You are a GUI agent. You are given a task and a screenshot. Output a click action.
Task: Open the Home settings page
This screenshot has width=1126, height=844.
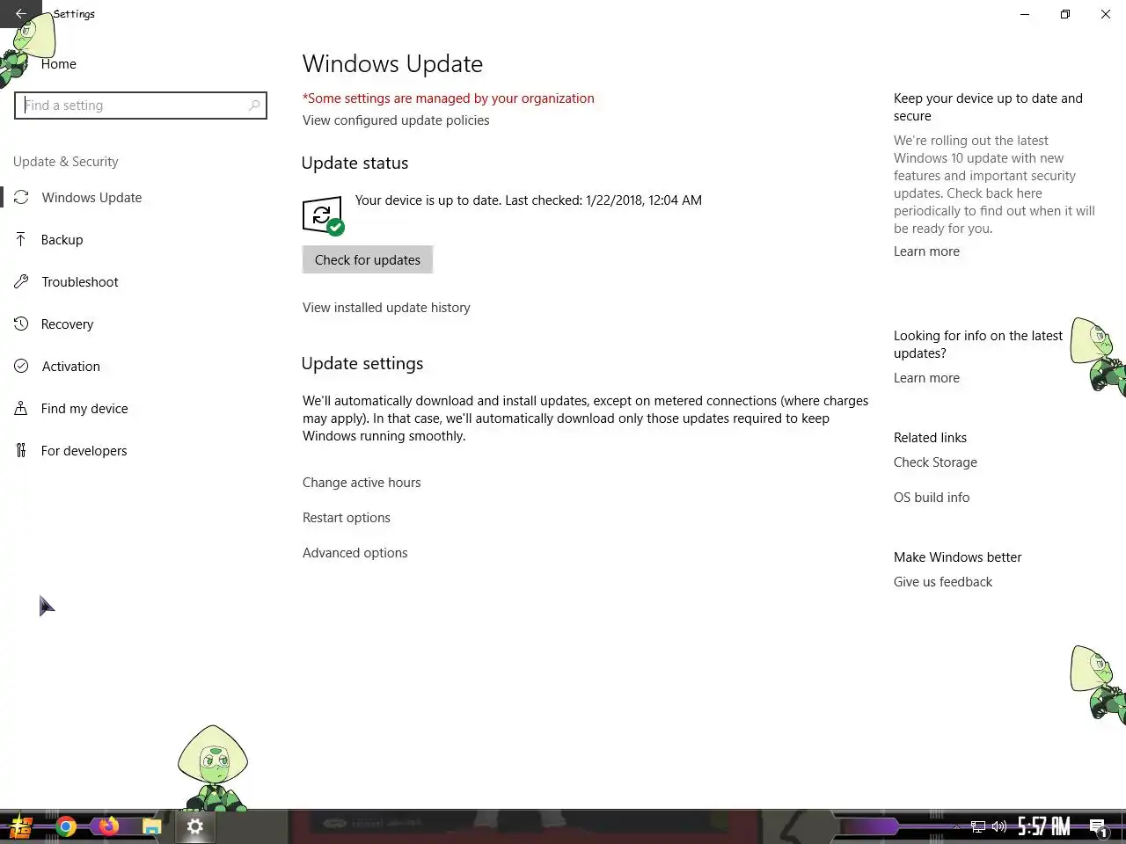point(58,64)
